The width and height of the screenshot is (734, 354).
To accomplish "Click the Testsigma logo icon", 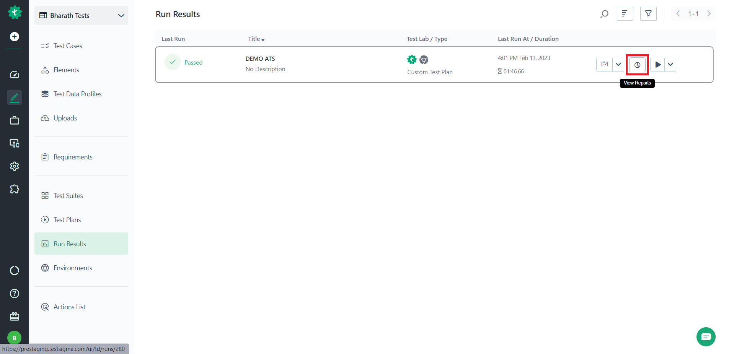I will 15,13.
